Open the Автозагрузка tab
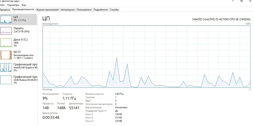 pos(68,10)
